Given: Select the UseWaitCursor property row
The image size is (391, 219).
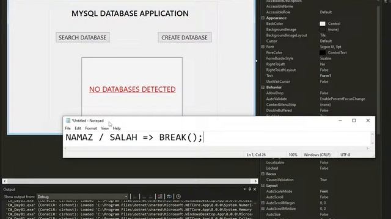Looking at the screenshot, I should [x=319, y=82].
